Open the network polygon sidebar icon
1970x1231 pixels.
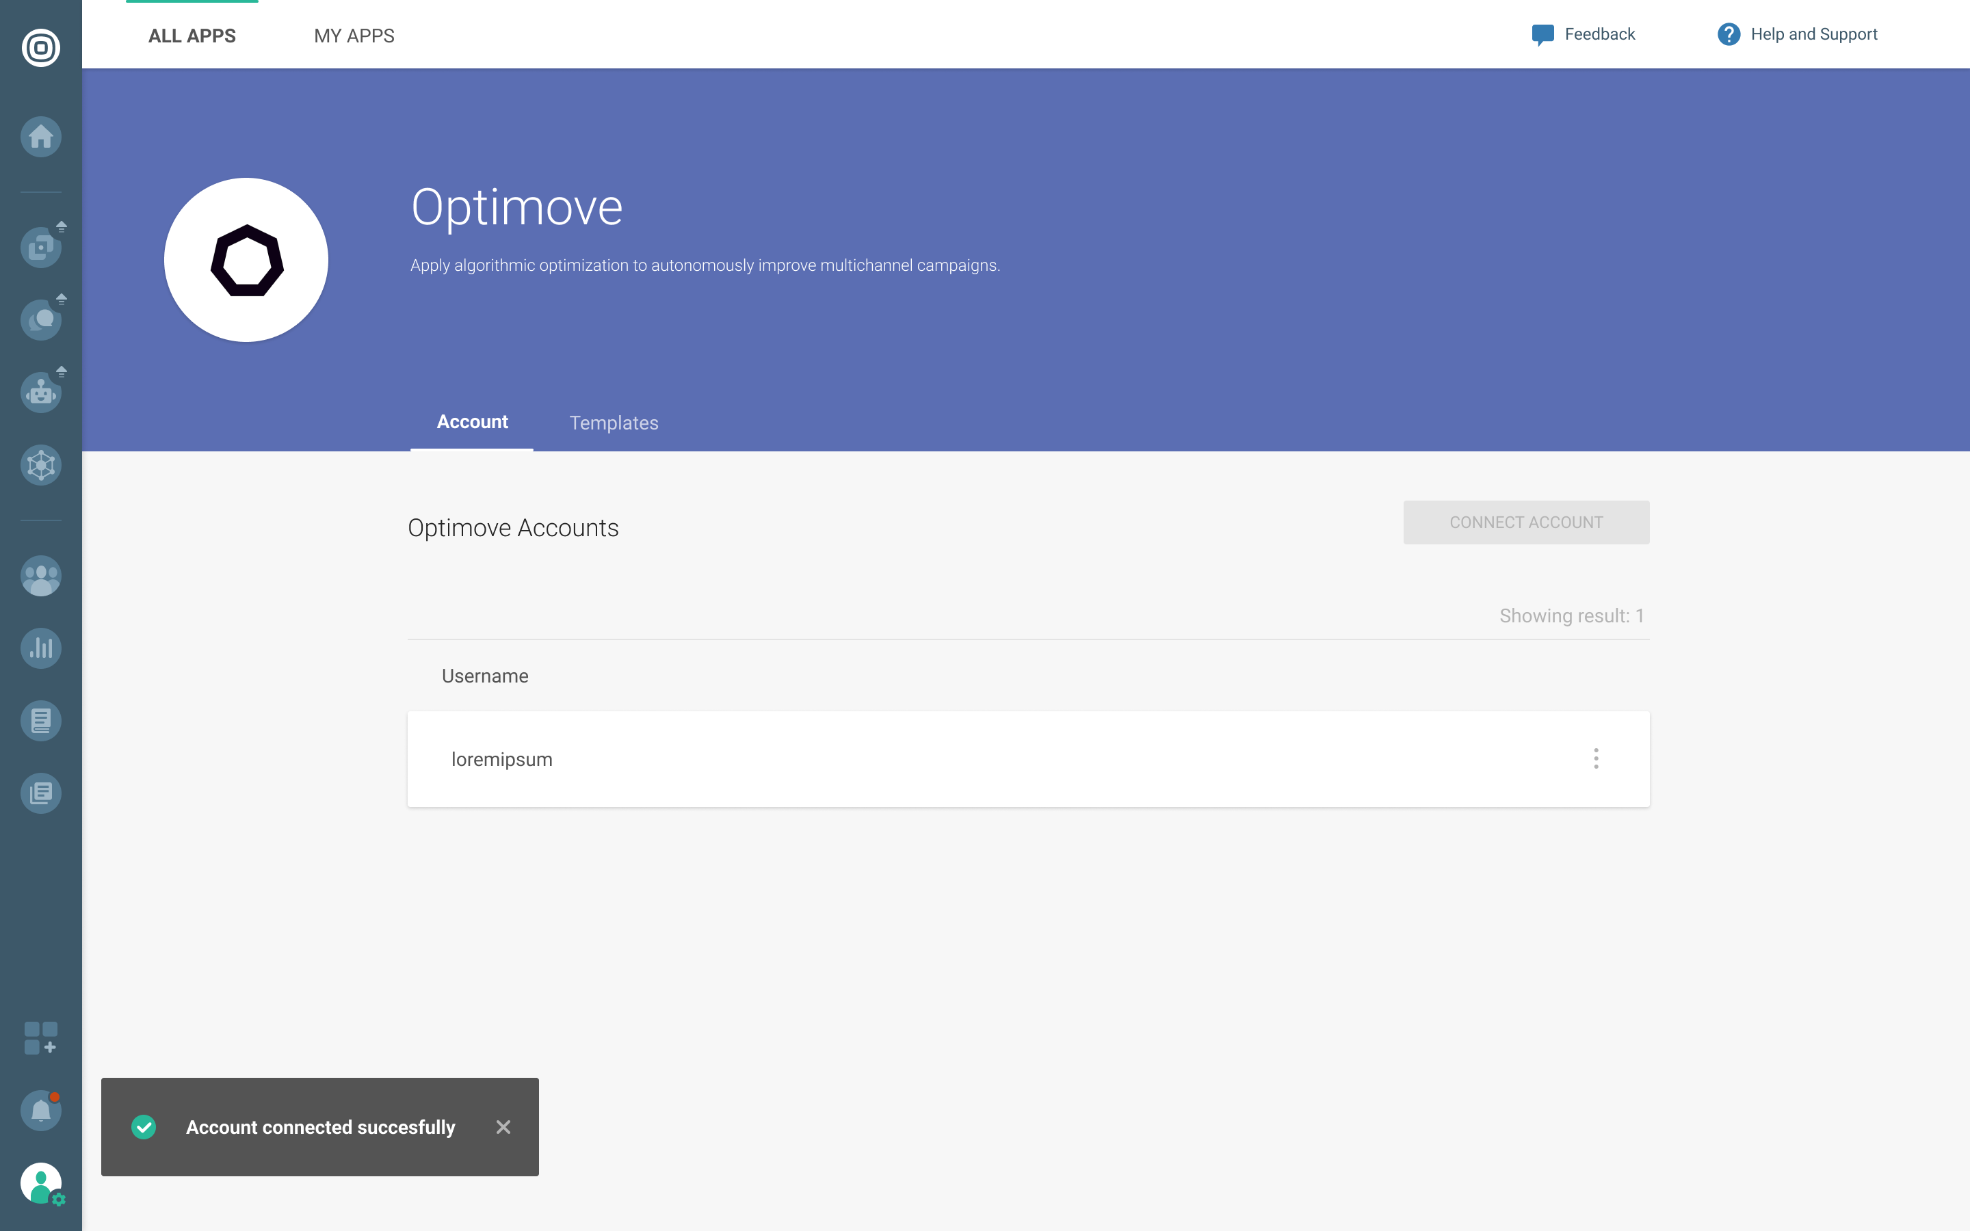pyautogui.click(x=41, y=466)
